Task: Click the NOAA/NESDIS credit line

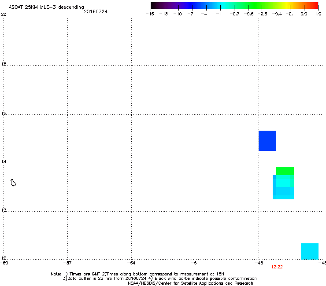Action: pyautogui.click(x=190, y=283)
